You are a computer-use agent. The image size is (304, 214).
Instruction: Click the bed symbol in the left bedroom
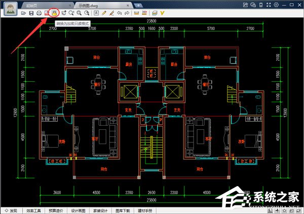50,141
